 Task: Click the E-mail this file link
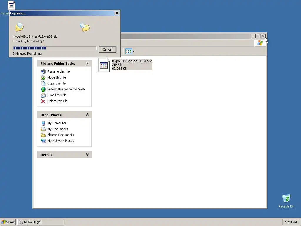57,95
